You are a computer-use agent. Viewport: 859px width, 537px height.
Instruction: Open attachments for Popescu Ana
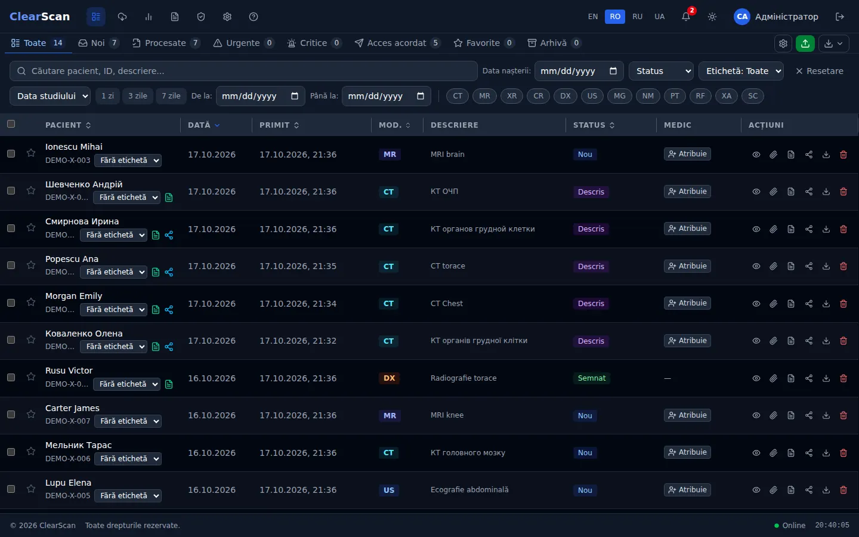774,266
